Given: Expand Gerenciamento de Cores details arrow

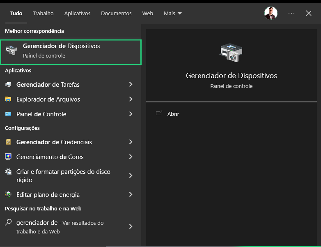Looking at the screenshot, I should (x=131, y=157).
